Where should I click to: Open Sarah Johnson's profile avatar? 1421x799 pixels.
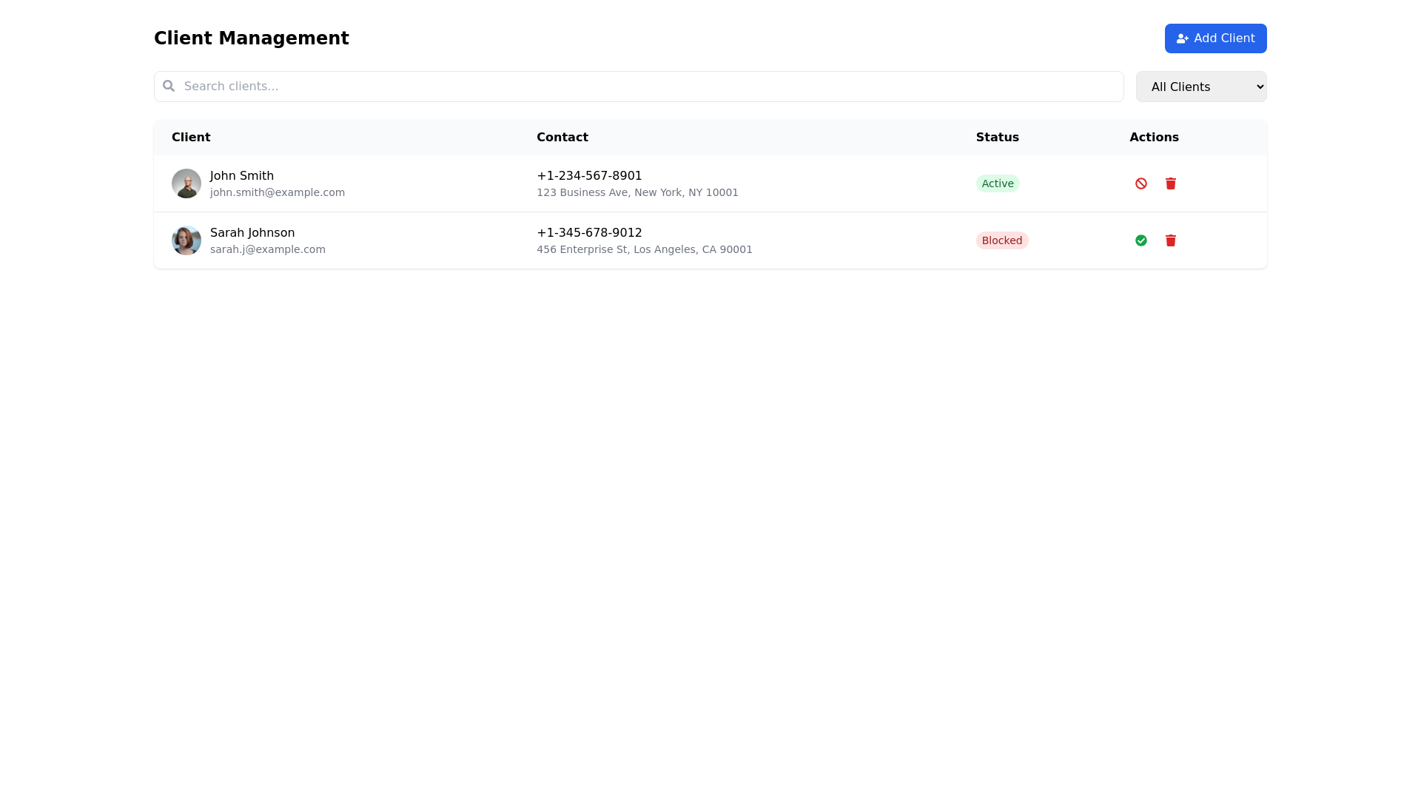click(187, 240)
